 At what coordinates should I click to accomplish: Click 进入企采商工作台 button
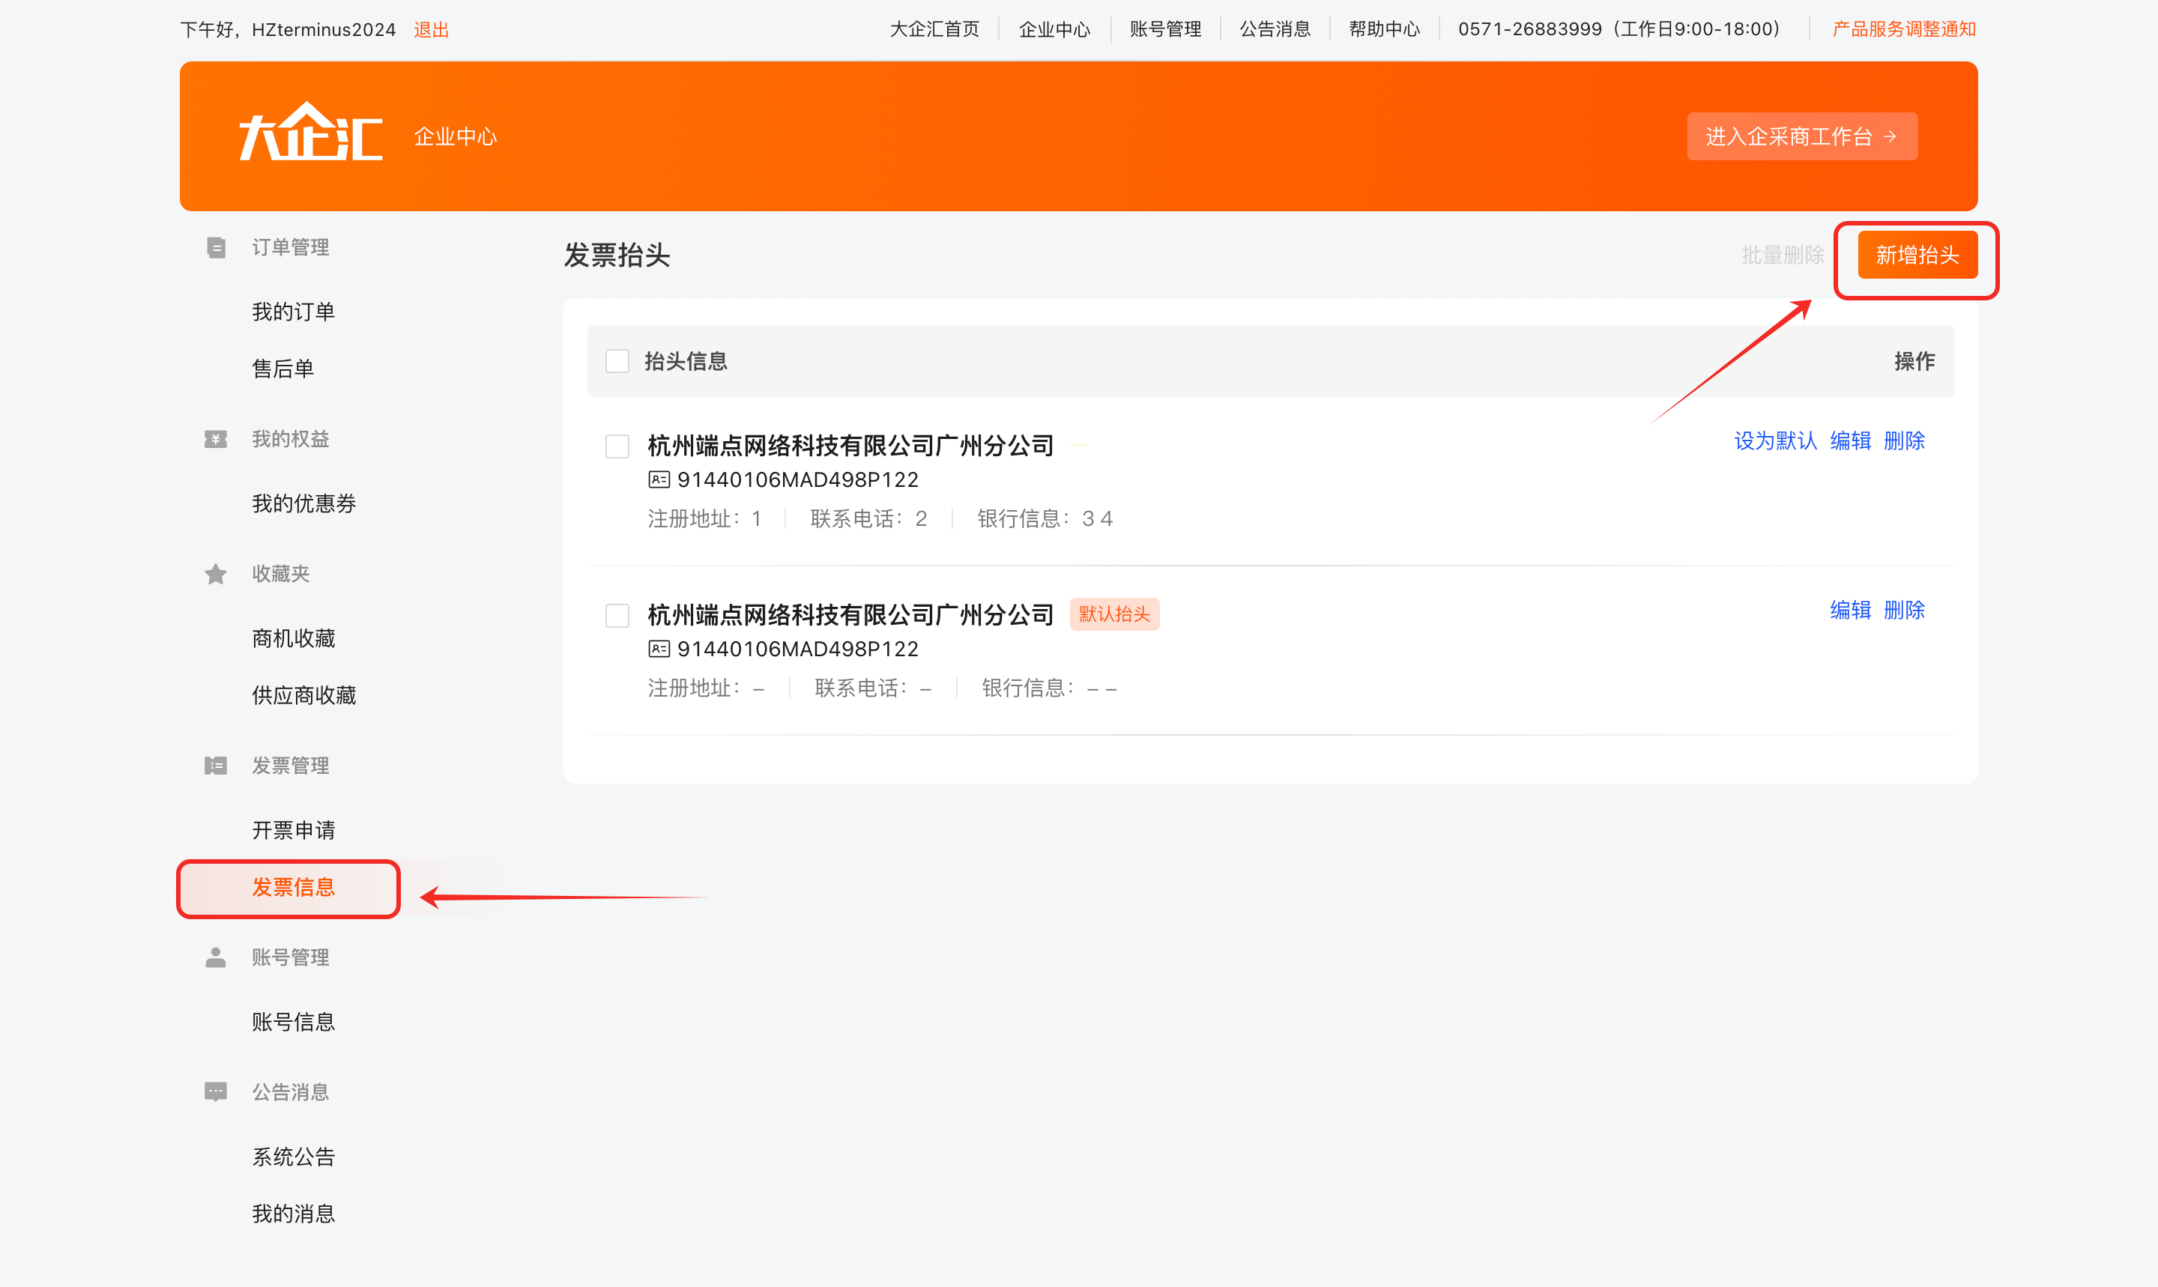point(1801,136)
